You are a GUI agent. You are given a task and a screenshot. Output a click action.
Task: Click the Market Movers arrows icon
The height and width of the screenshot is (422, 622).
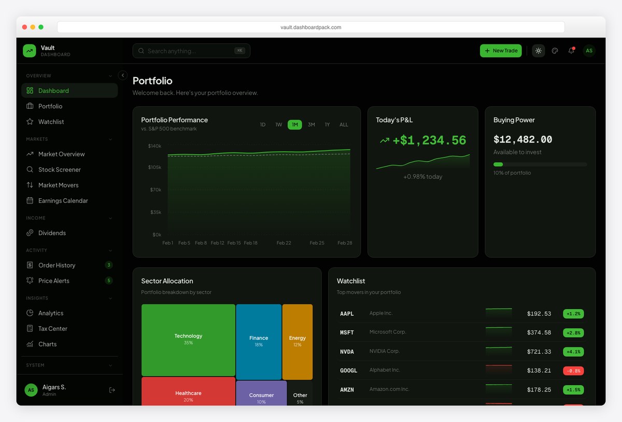click(x=30, y=185)
